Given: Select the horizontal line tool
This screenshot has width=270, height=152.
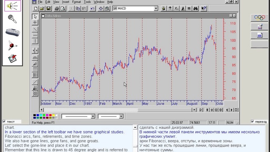Looking at the screenshot, I should click(x=35, y=35).
